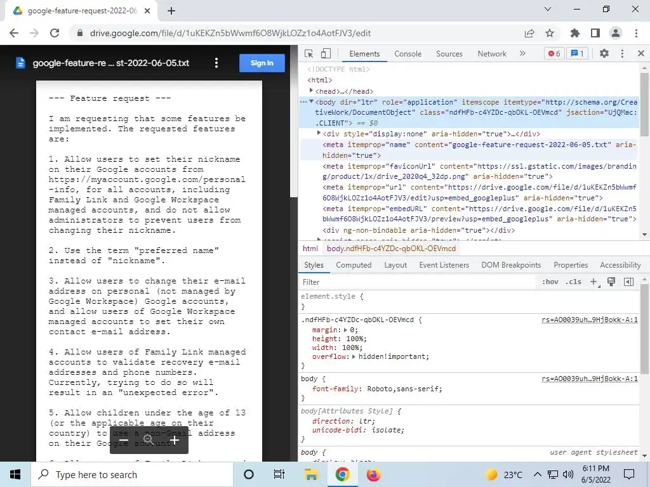
Task: Toggle the :hov element state panel
Action: (x=550, y=282)
